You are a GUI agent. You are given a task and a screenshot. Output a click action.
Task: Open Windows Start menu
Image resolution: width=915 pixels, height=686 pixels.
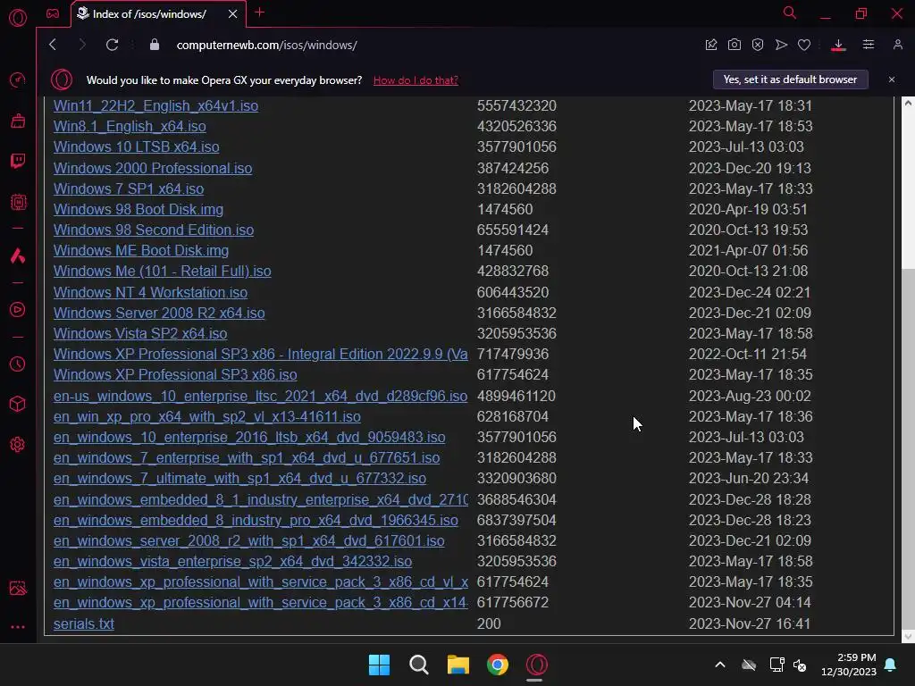pos(379,665)
